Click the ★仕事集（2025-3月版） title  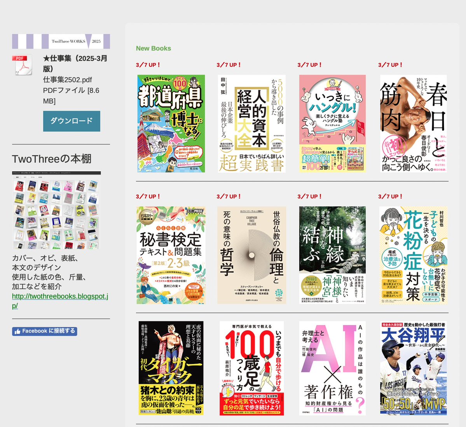[75, 63]
